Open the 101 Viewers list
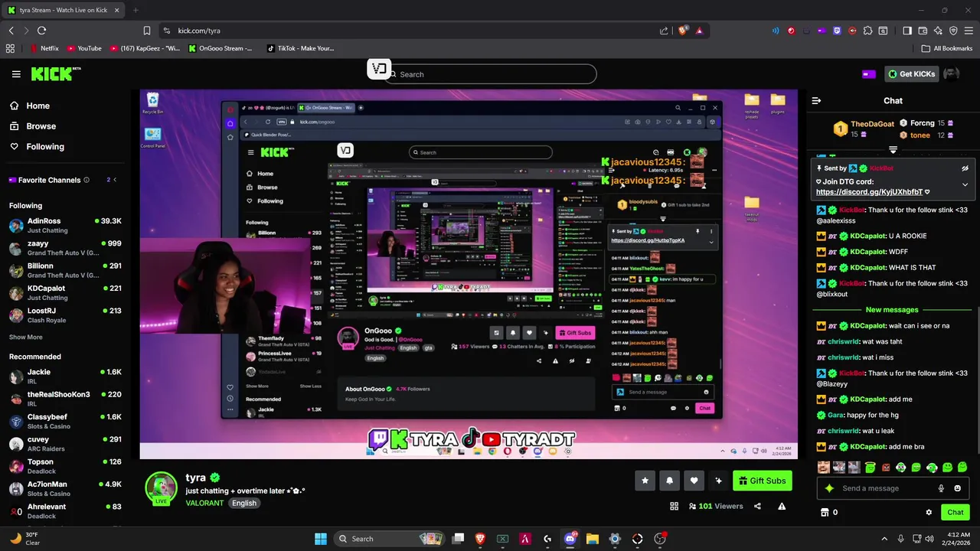 click(x=716, y=506)
